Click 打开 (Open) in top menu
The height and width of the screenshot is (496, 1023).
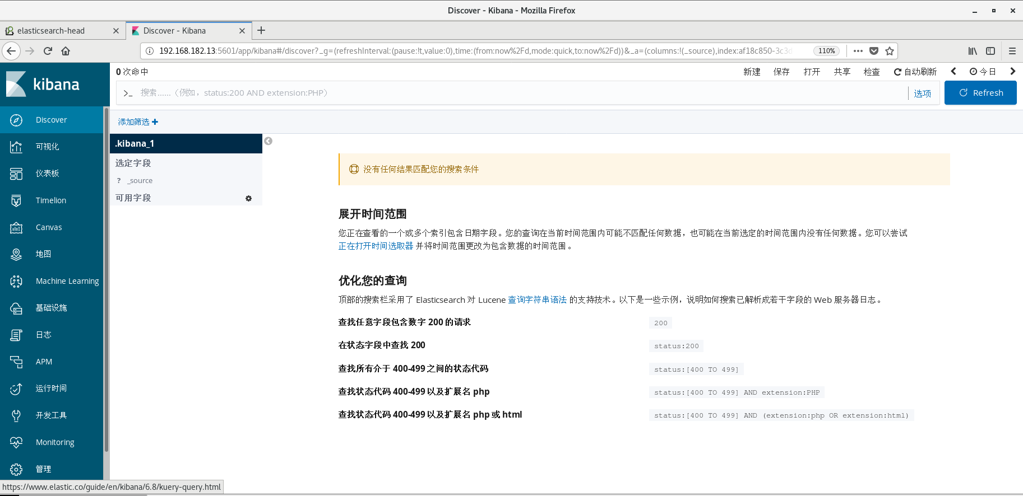(812, 72)
